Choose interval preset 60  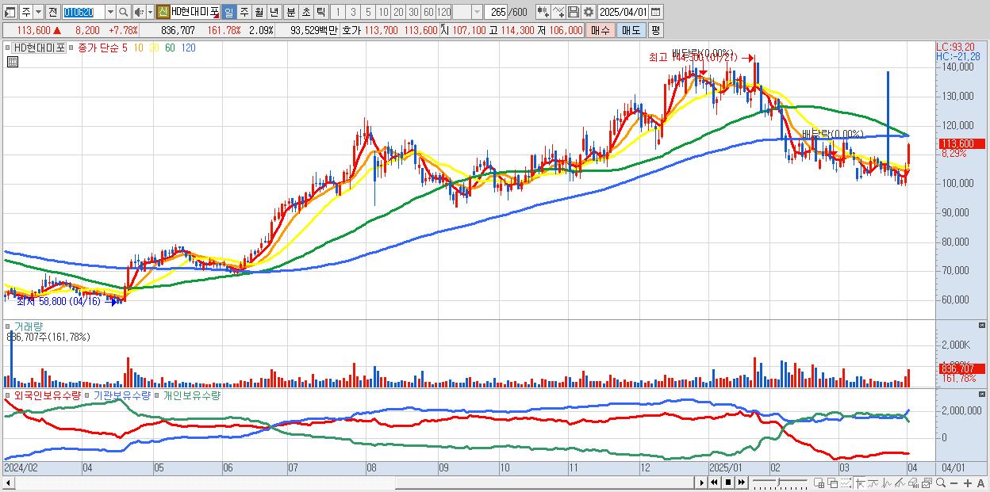(x=428, y=12)
